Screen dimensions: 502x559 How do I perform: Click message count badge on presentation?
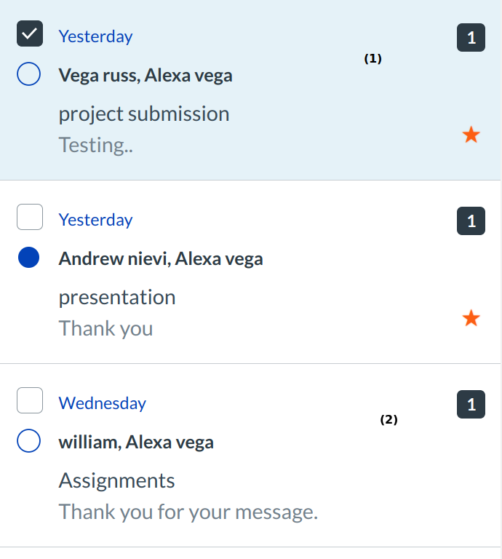point(471,221)
